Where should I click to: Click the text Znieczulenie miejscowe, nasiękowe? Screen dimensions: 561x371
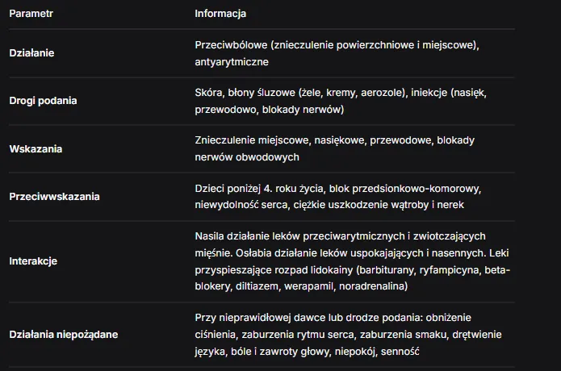281,140
